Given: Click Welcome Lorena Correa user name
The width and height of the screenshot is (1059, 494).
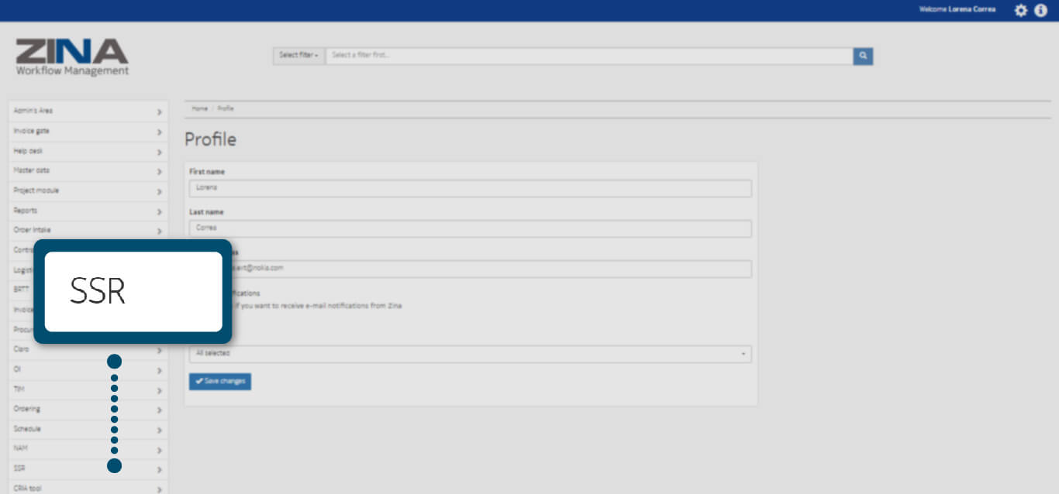Looking at the screenshot, I should coord(957,10).
